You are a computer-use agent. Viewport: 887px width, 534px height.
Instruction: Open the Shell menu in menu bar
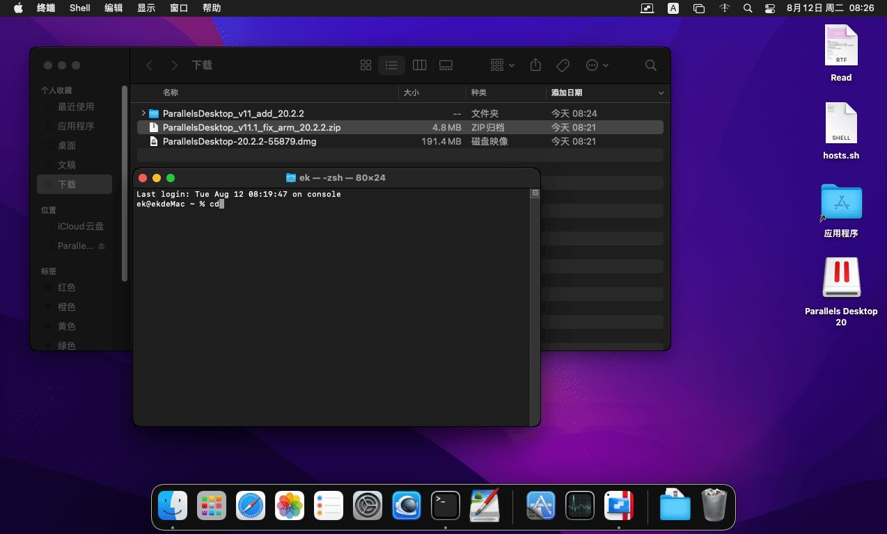tap(80, 8)
